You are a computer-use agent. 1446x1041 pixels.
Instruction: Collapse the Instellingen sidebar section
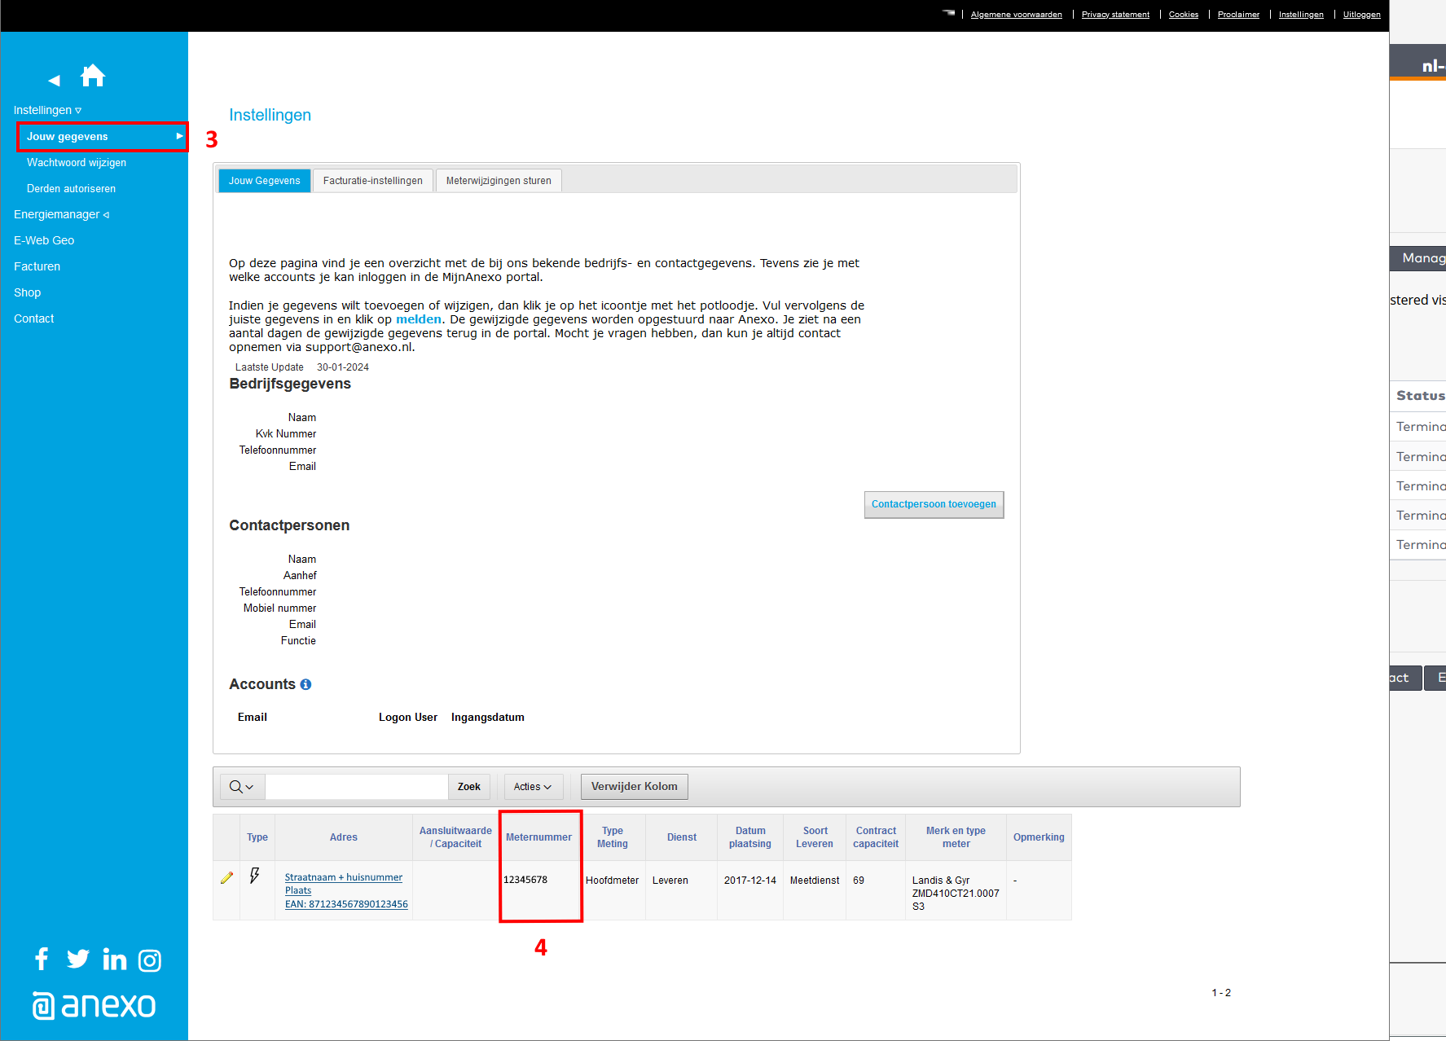click(x=47, y=110)
